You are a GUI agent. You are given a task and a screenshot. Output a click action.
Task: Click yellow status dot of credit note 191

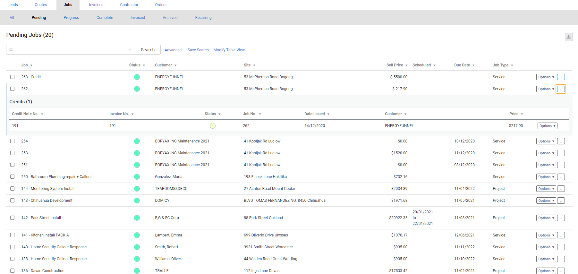point(213,126)
